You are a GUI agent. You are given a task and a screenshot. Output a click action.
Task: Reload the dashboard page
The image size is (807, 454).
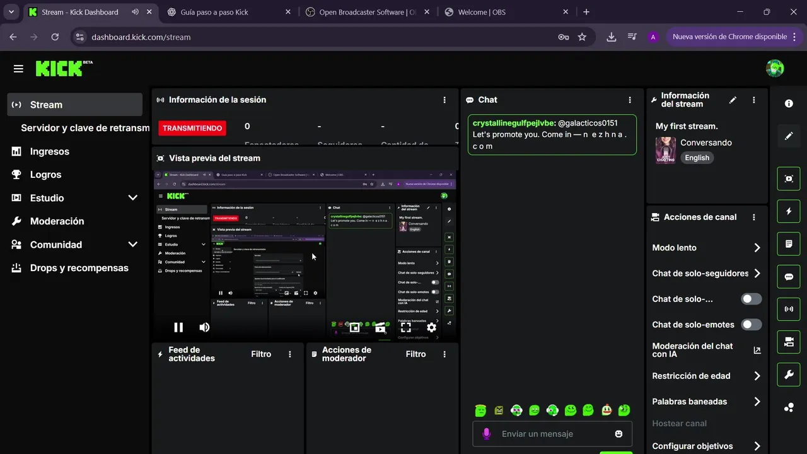click(x=55, y=37)
